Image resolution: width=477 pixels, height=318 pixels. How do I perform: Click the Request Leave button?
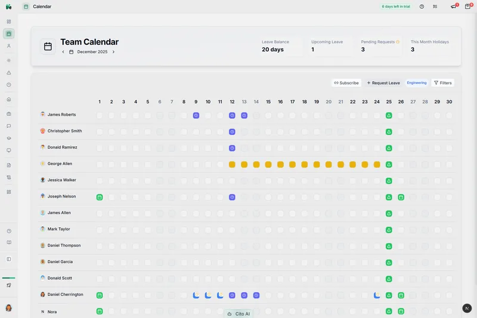point(383,83)
